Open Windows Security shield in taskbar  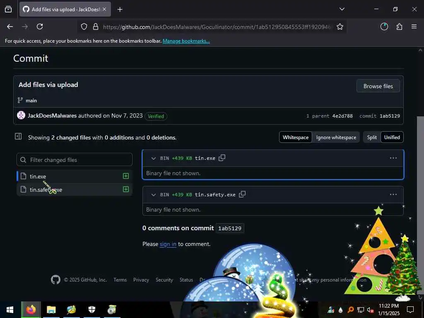pyautogui.click(x=92, y=310)
